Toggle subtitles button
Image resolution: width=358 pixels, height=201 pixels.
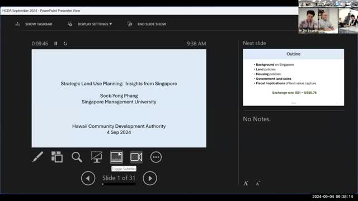116,157
